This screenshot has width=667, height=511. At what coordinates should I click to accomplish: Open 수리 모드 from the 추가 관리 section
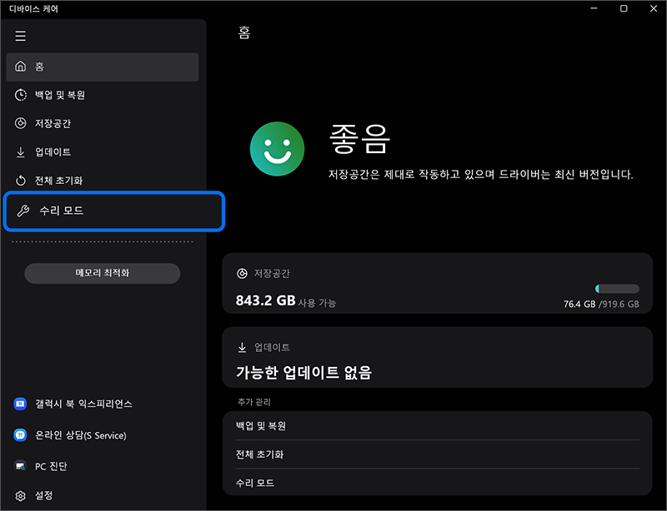point(438,483)
